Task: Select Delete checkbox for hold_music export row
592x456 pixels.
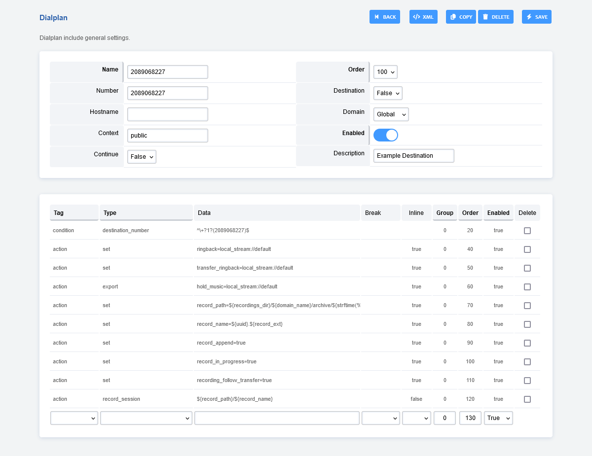Action: tap(527, 287)
